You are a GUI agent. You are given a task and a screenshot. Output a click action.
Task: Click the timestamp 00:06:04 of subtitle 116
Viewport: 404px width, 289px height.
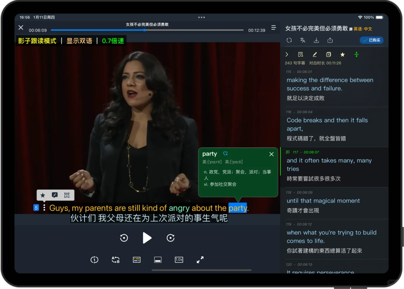pos(305,112)
